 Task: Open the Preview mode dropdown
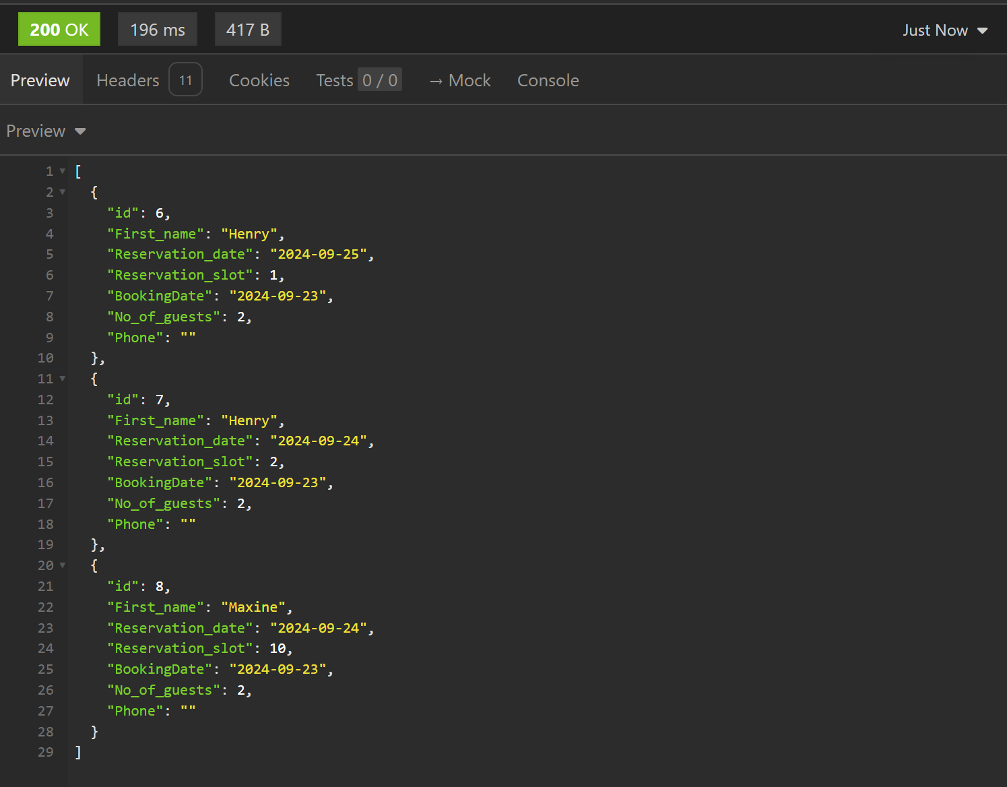coord(46,131)
